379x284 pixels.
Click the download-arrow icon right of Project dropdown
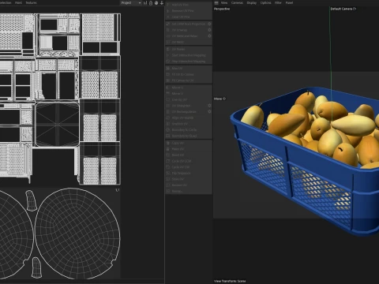coord(162,3)
